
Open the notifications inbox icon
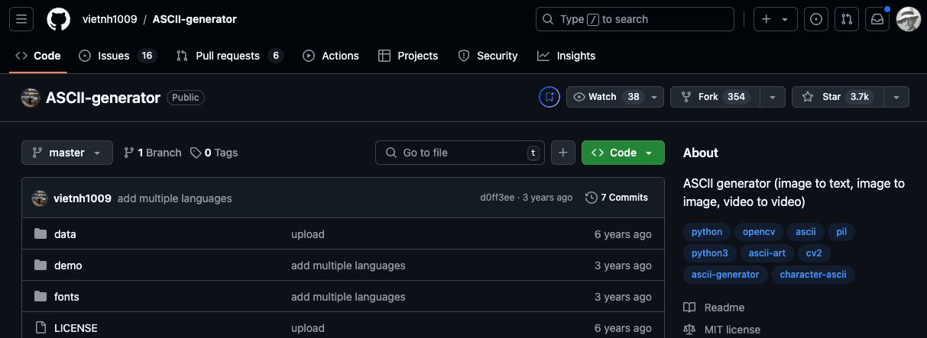877,19
